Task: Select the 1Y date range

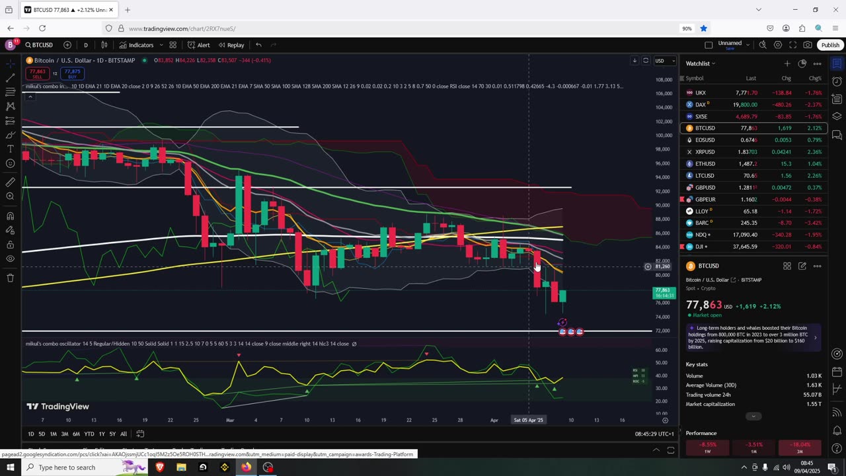Action: [101, 434]
